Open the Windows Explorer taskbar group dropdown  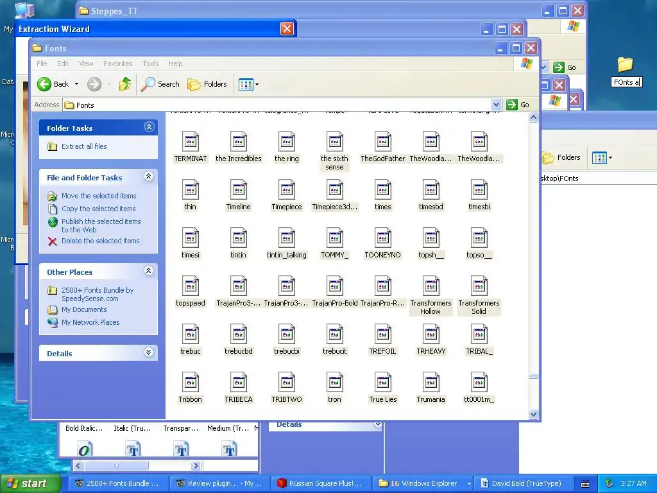point(469,483)
